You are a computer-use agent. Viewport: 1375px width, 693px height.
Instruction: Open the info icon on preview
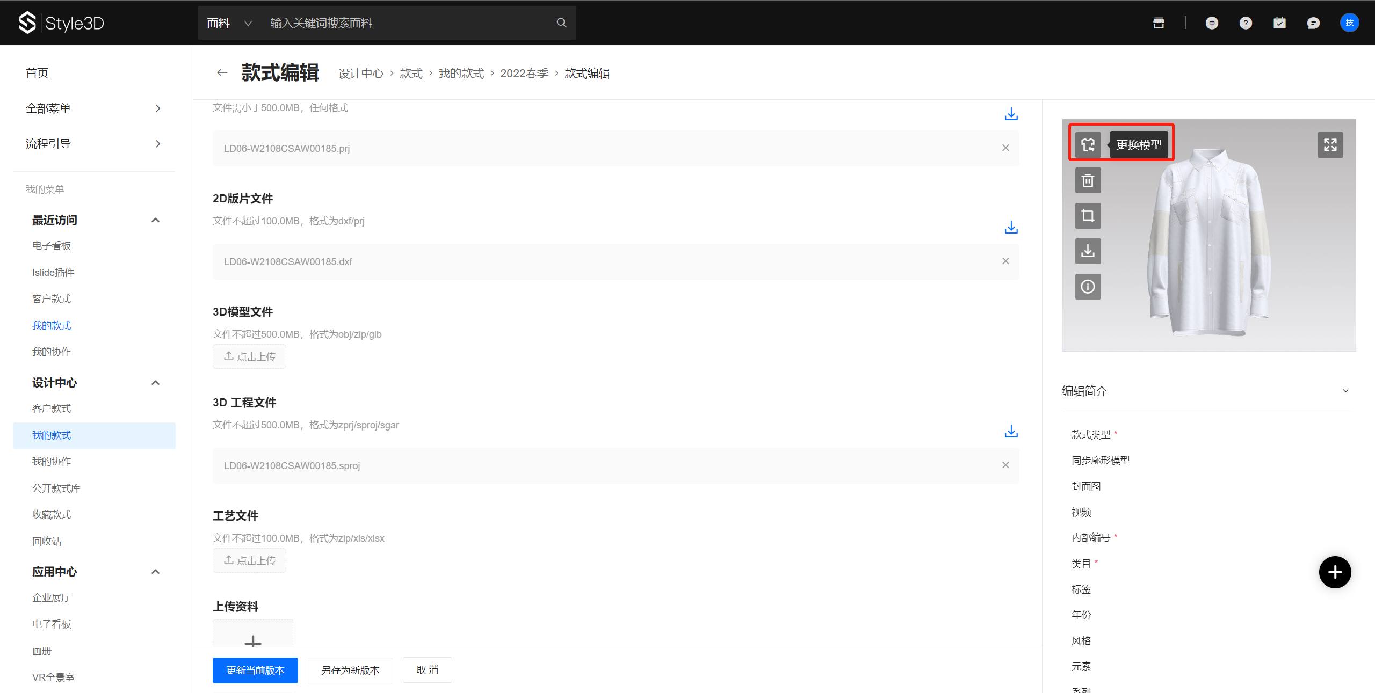pyautogui.click(x=1088, y=287)
